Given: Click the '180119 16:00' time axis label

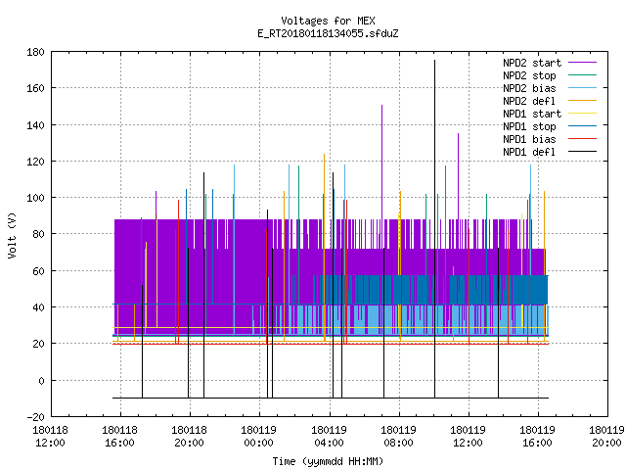Looking at the screenshot, I should [537, 437].
